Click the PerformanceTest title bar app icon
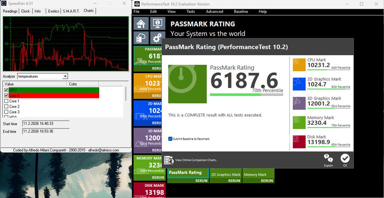This screenshot has width=384, height=198. [137, 4]
